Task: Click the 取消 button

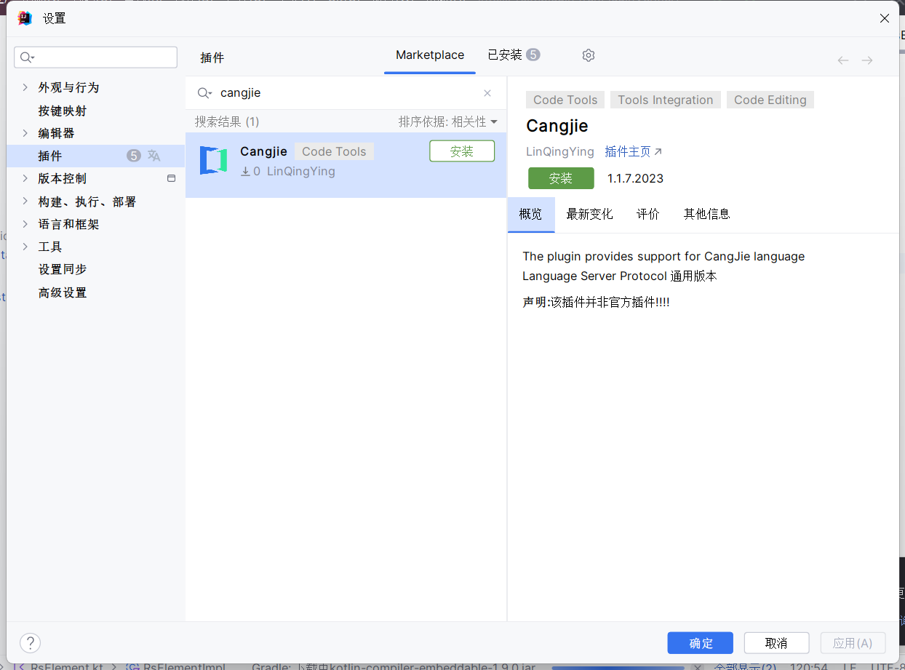Action: pyautogui.click(x=776, y=643)
